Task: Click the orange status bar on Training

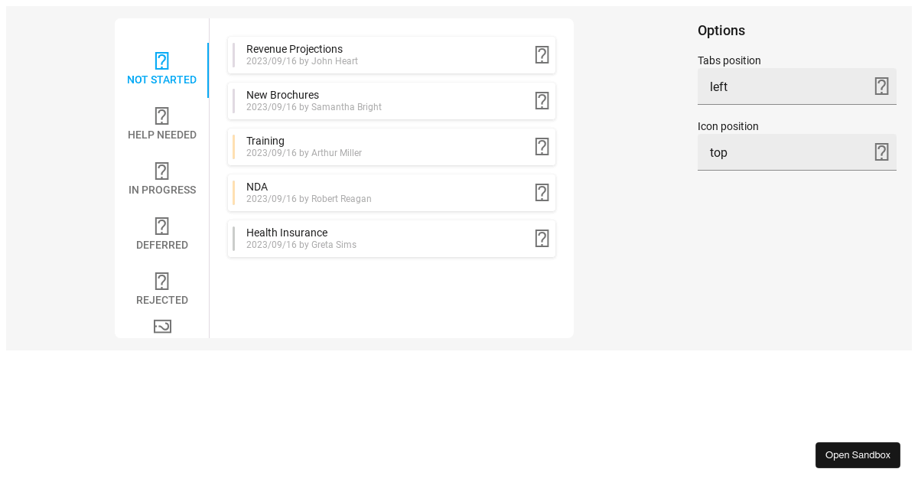Action: point(233,146)
